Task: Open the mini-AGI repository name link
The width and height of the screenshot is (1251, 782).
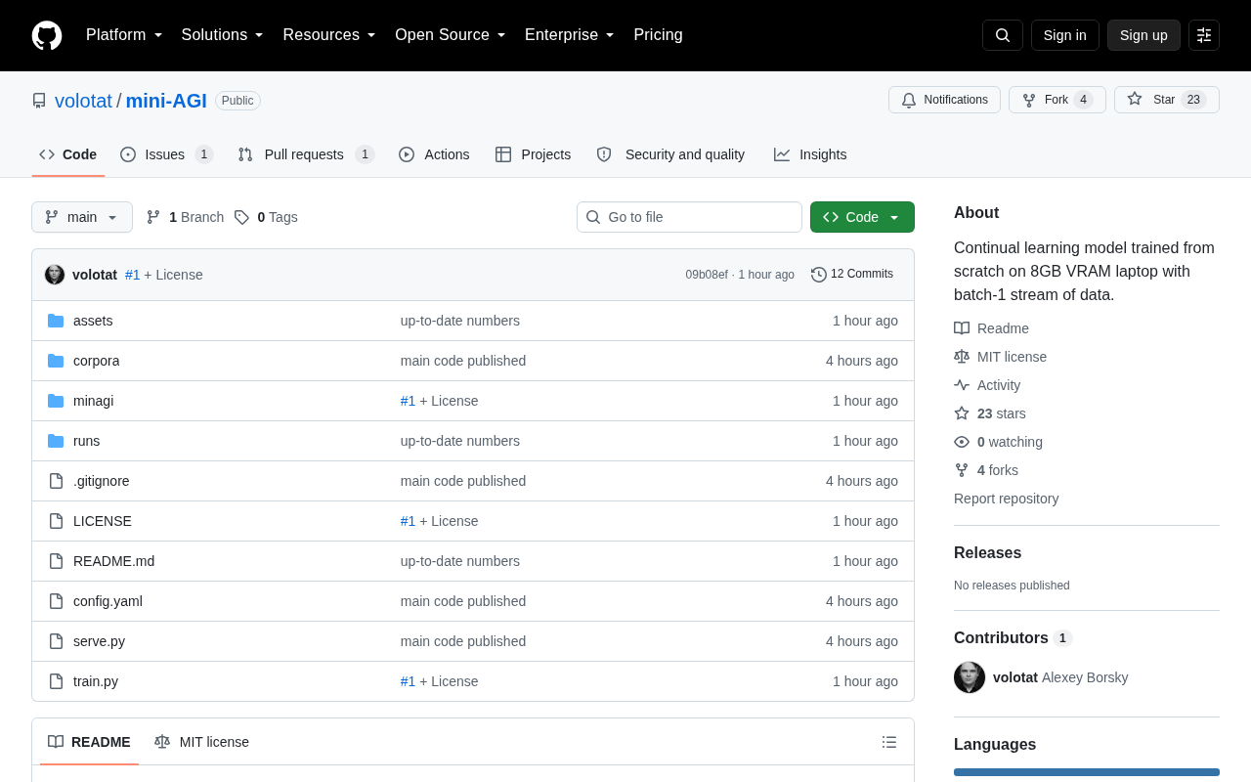Action: [166, 101]
